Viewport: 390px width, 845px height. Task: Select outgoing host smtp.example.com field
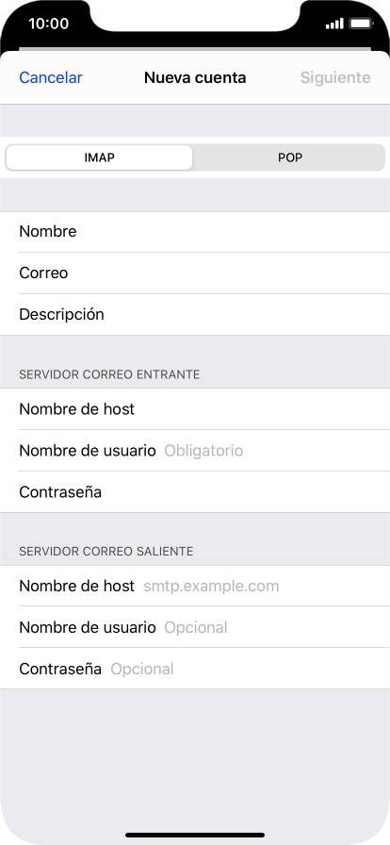[x=195, y=586]
